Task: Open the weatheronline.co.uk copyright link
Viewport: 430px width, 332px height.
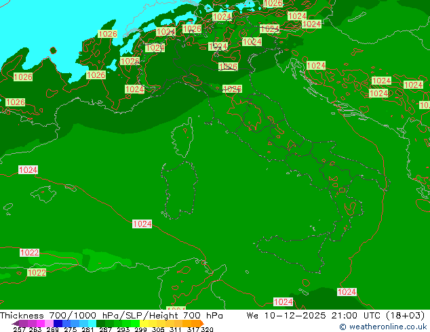Action: [x=383, y=327]
